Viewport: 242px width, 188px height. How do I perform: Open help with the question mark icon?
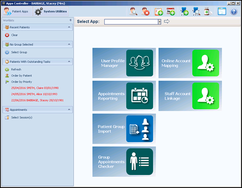pyautogui.click(x=234, y=12)
